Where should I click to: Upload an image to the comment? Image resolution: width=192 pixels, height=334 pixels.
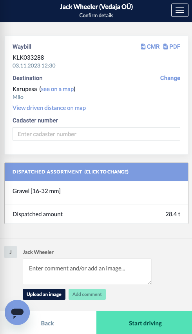coord(44,294)
